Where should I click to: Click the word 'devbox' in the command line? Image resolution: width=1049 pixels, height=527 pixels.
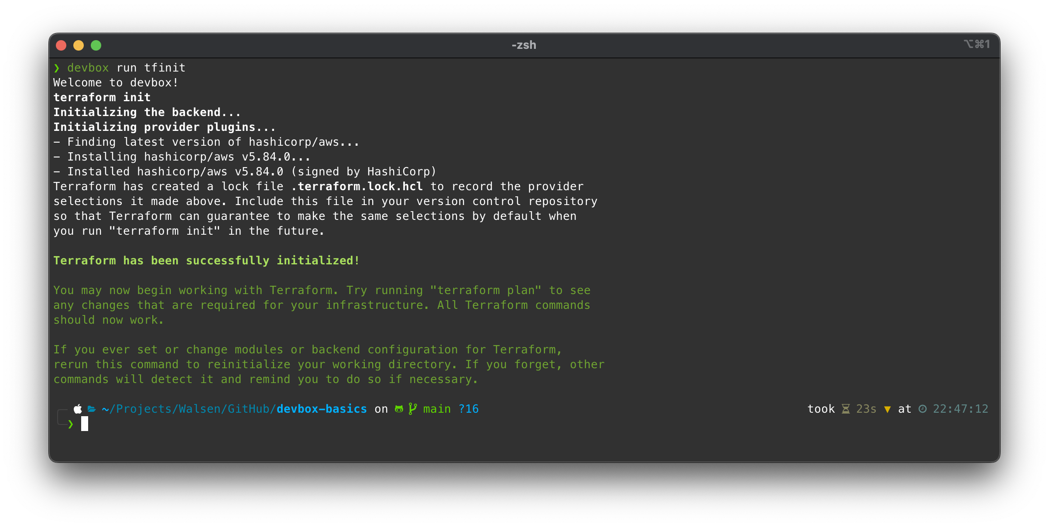coord(88,68)
